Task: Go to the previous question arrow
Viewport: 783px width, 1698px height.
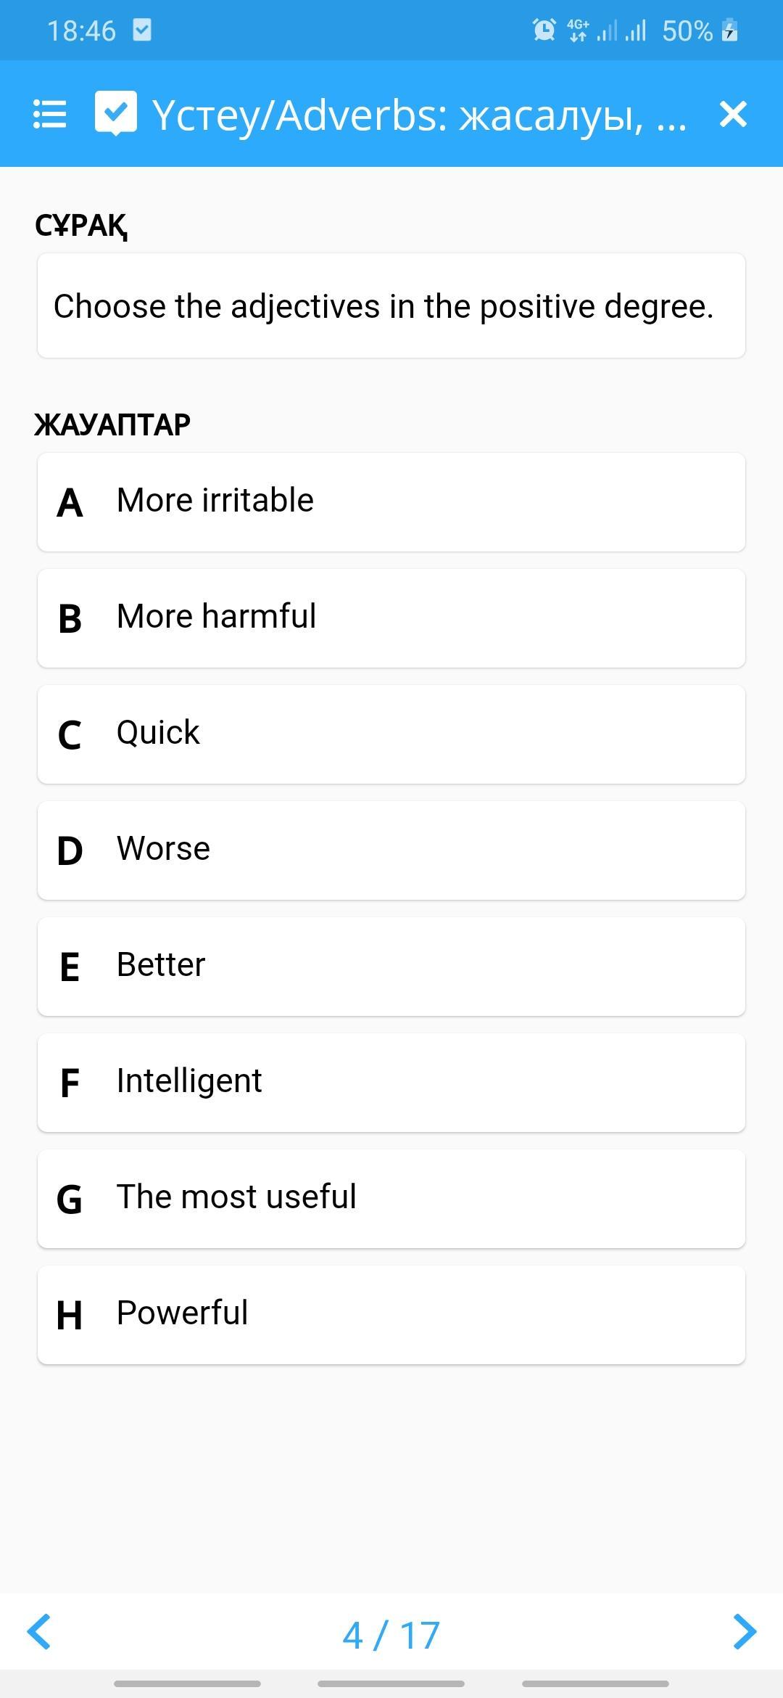Action: click(39, 1632)
